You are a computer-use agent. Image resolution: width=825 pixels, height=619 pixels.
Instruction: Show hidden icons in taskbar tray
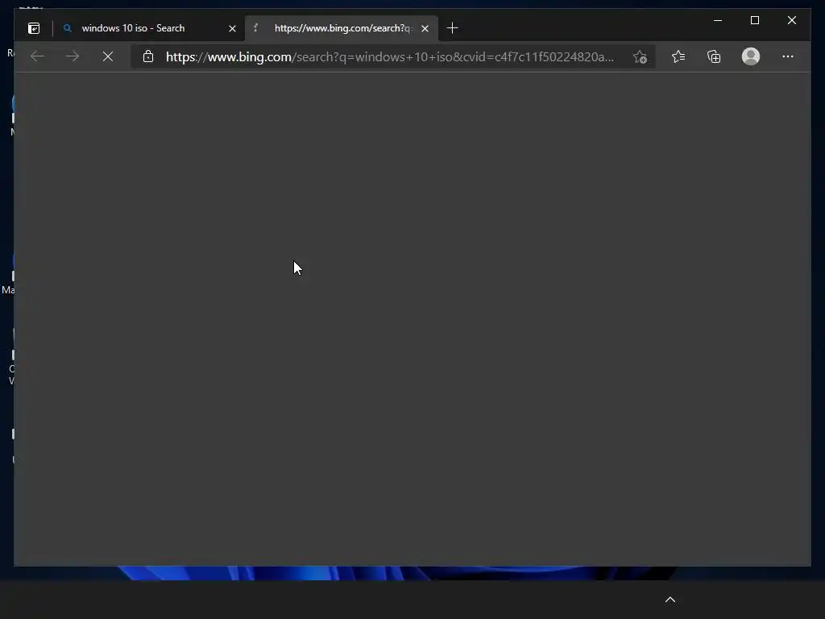coord(670,600)
